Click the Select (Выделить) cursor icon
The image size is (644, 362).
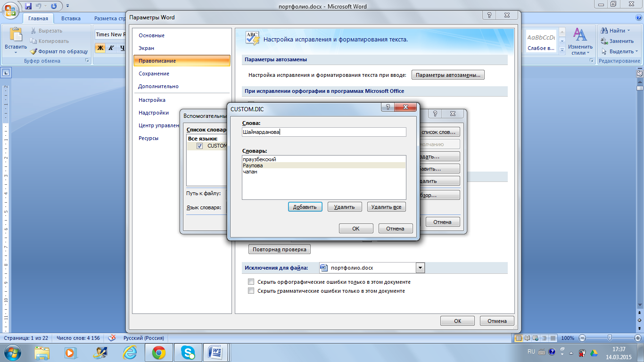pos(604,51)
